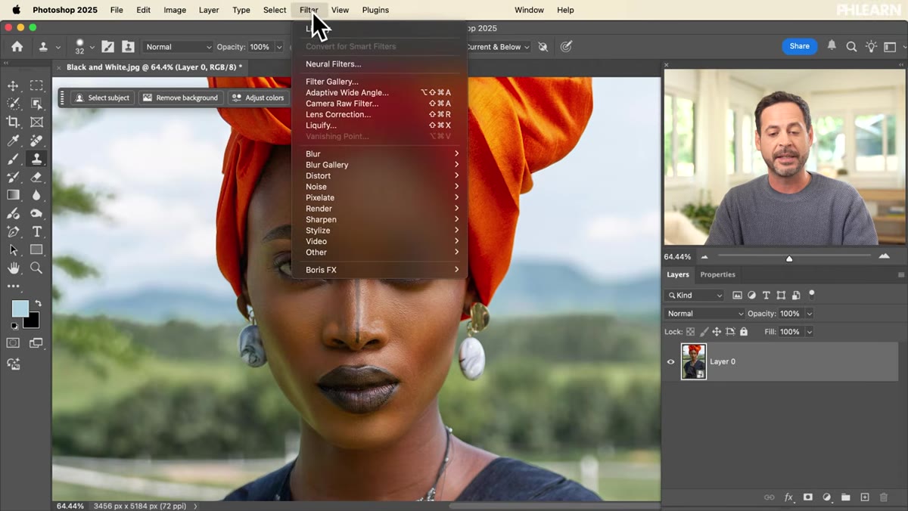The image size is (908, 511).
Task: Click the Remove background button
Action: tap(181, 98)
